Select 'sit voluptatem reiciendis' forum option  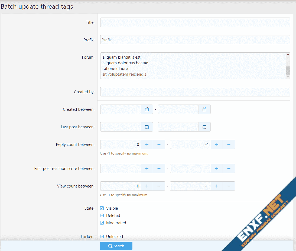pos(124,74)
